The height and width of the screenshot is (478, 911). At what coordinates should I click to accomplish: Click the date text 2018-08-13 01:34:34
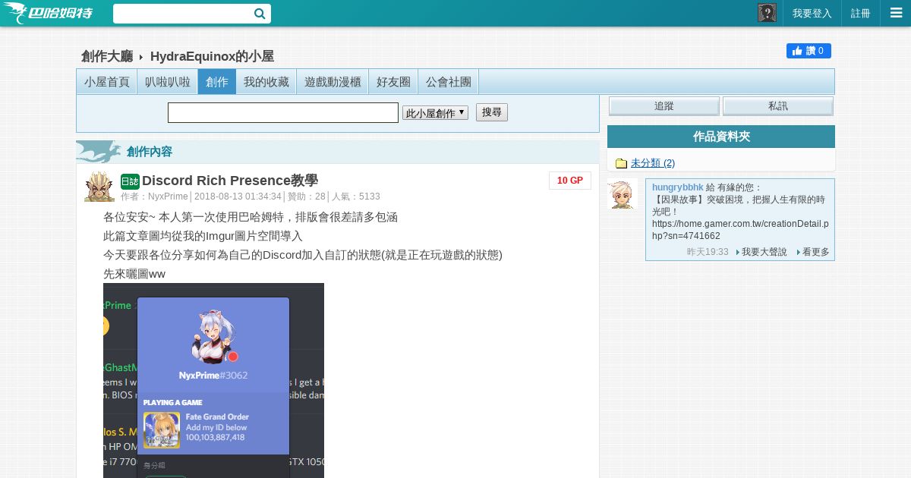pyautogui.click(x=238, y=197)
